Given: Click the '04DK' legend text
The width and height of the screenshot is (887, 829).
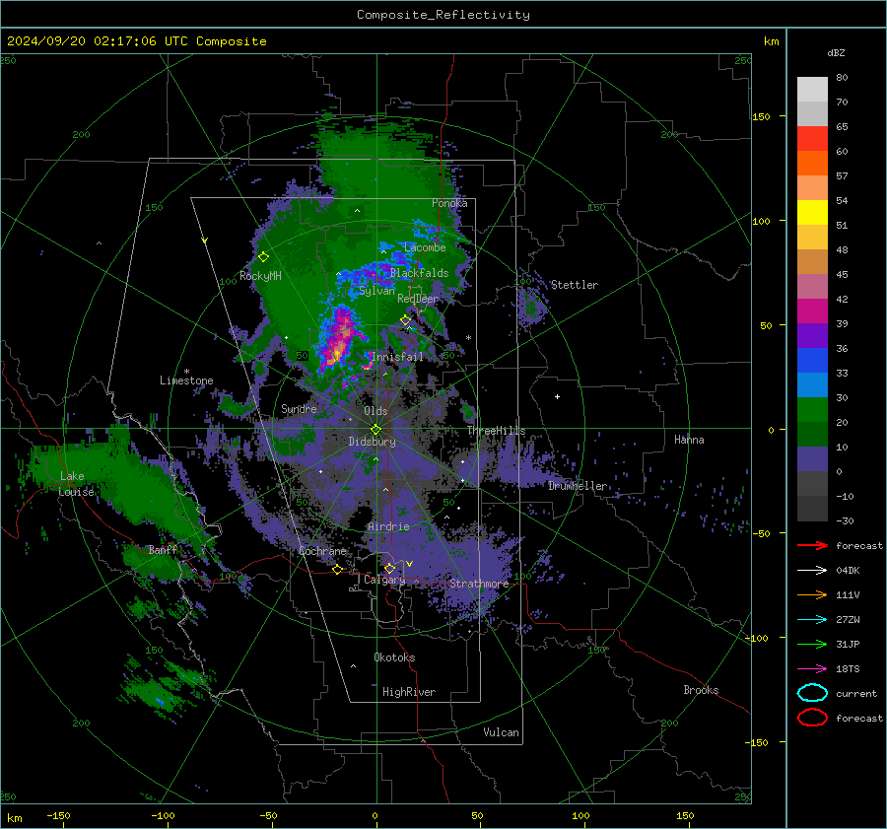Looking at the screenshot, I should coord(848,571).
